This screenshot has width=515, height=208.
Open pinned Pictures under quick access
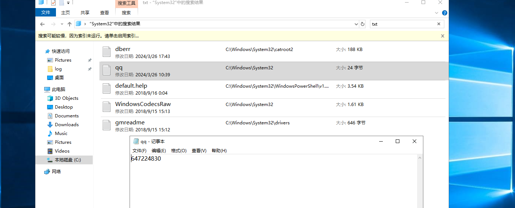[63, 60]
